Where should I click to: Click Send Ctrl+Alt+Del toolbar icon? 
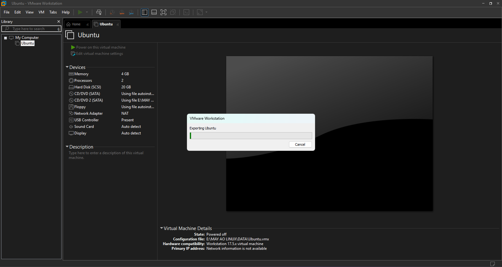pyautogui.click(x=99, y=12)
